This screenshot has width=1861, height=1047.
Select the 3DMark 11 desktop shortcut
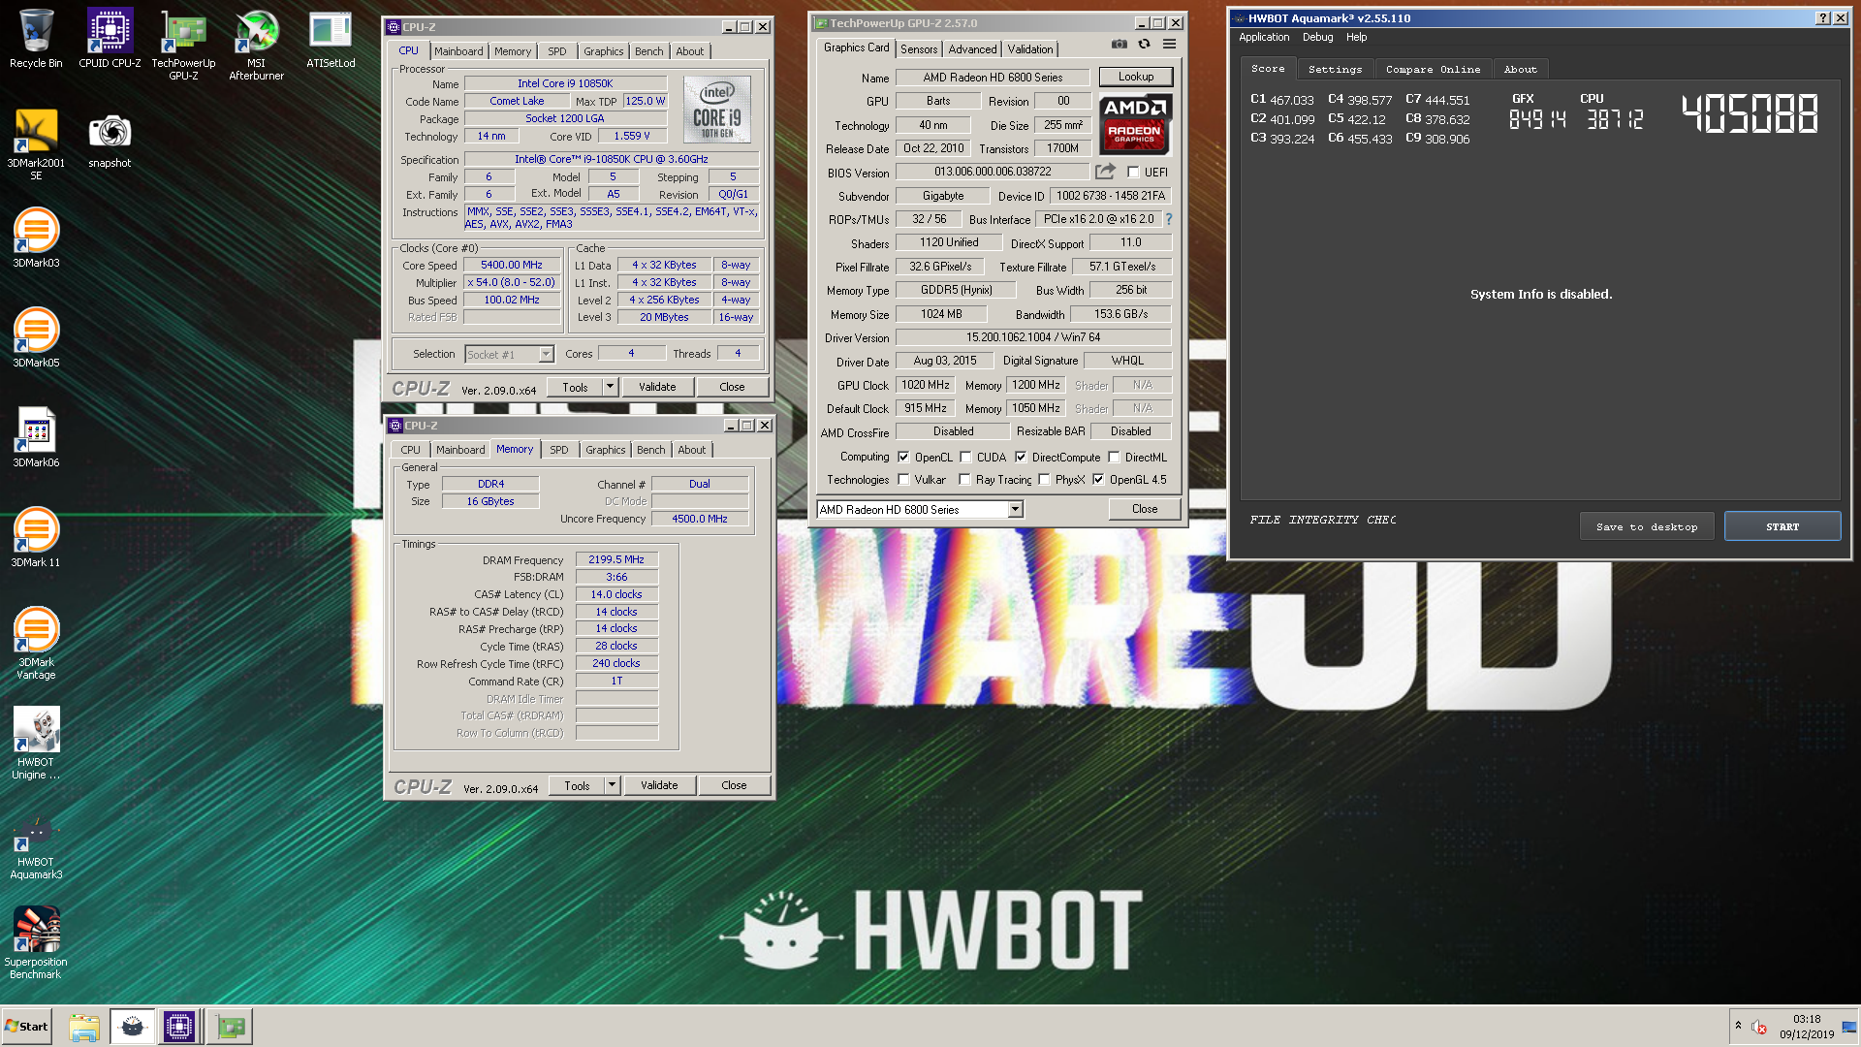(x=36, y=538)
